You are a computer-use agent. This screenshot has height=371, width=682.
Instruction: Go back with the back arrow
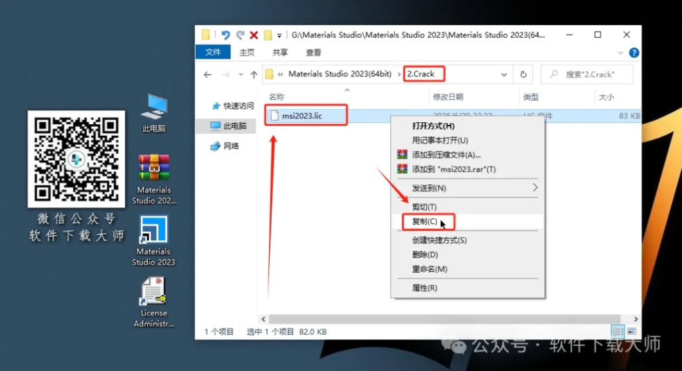coord(208,74)
